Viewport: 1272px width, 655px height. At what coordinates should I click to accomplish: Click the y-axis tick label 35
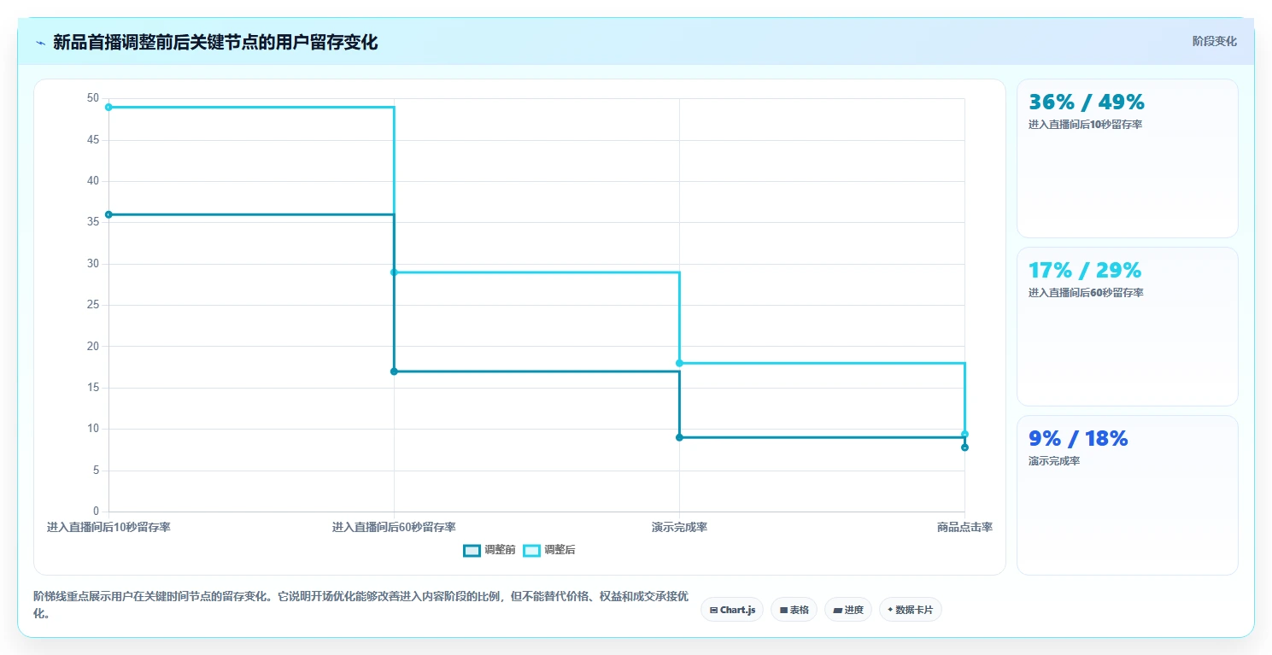coord(93,222)
